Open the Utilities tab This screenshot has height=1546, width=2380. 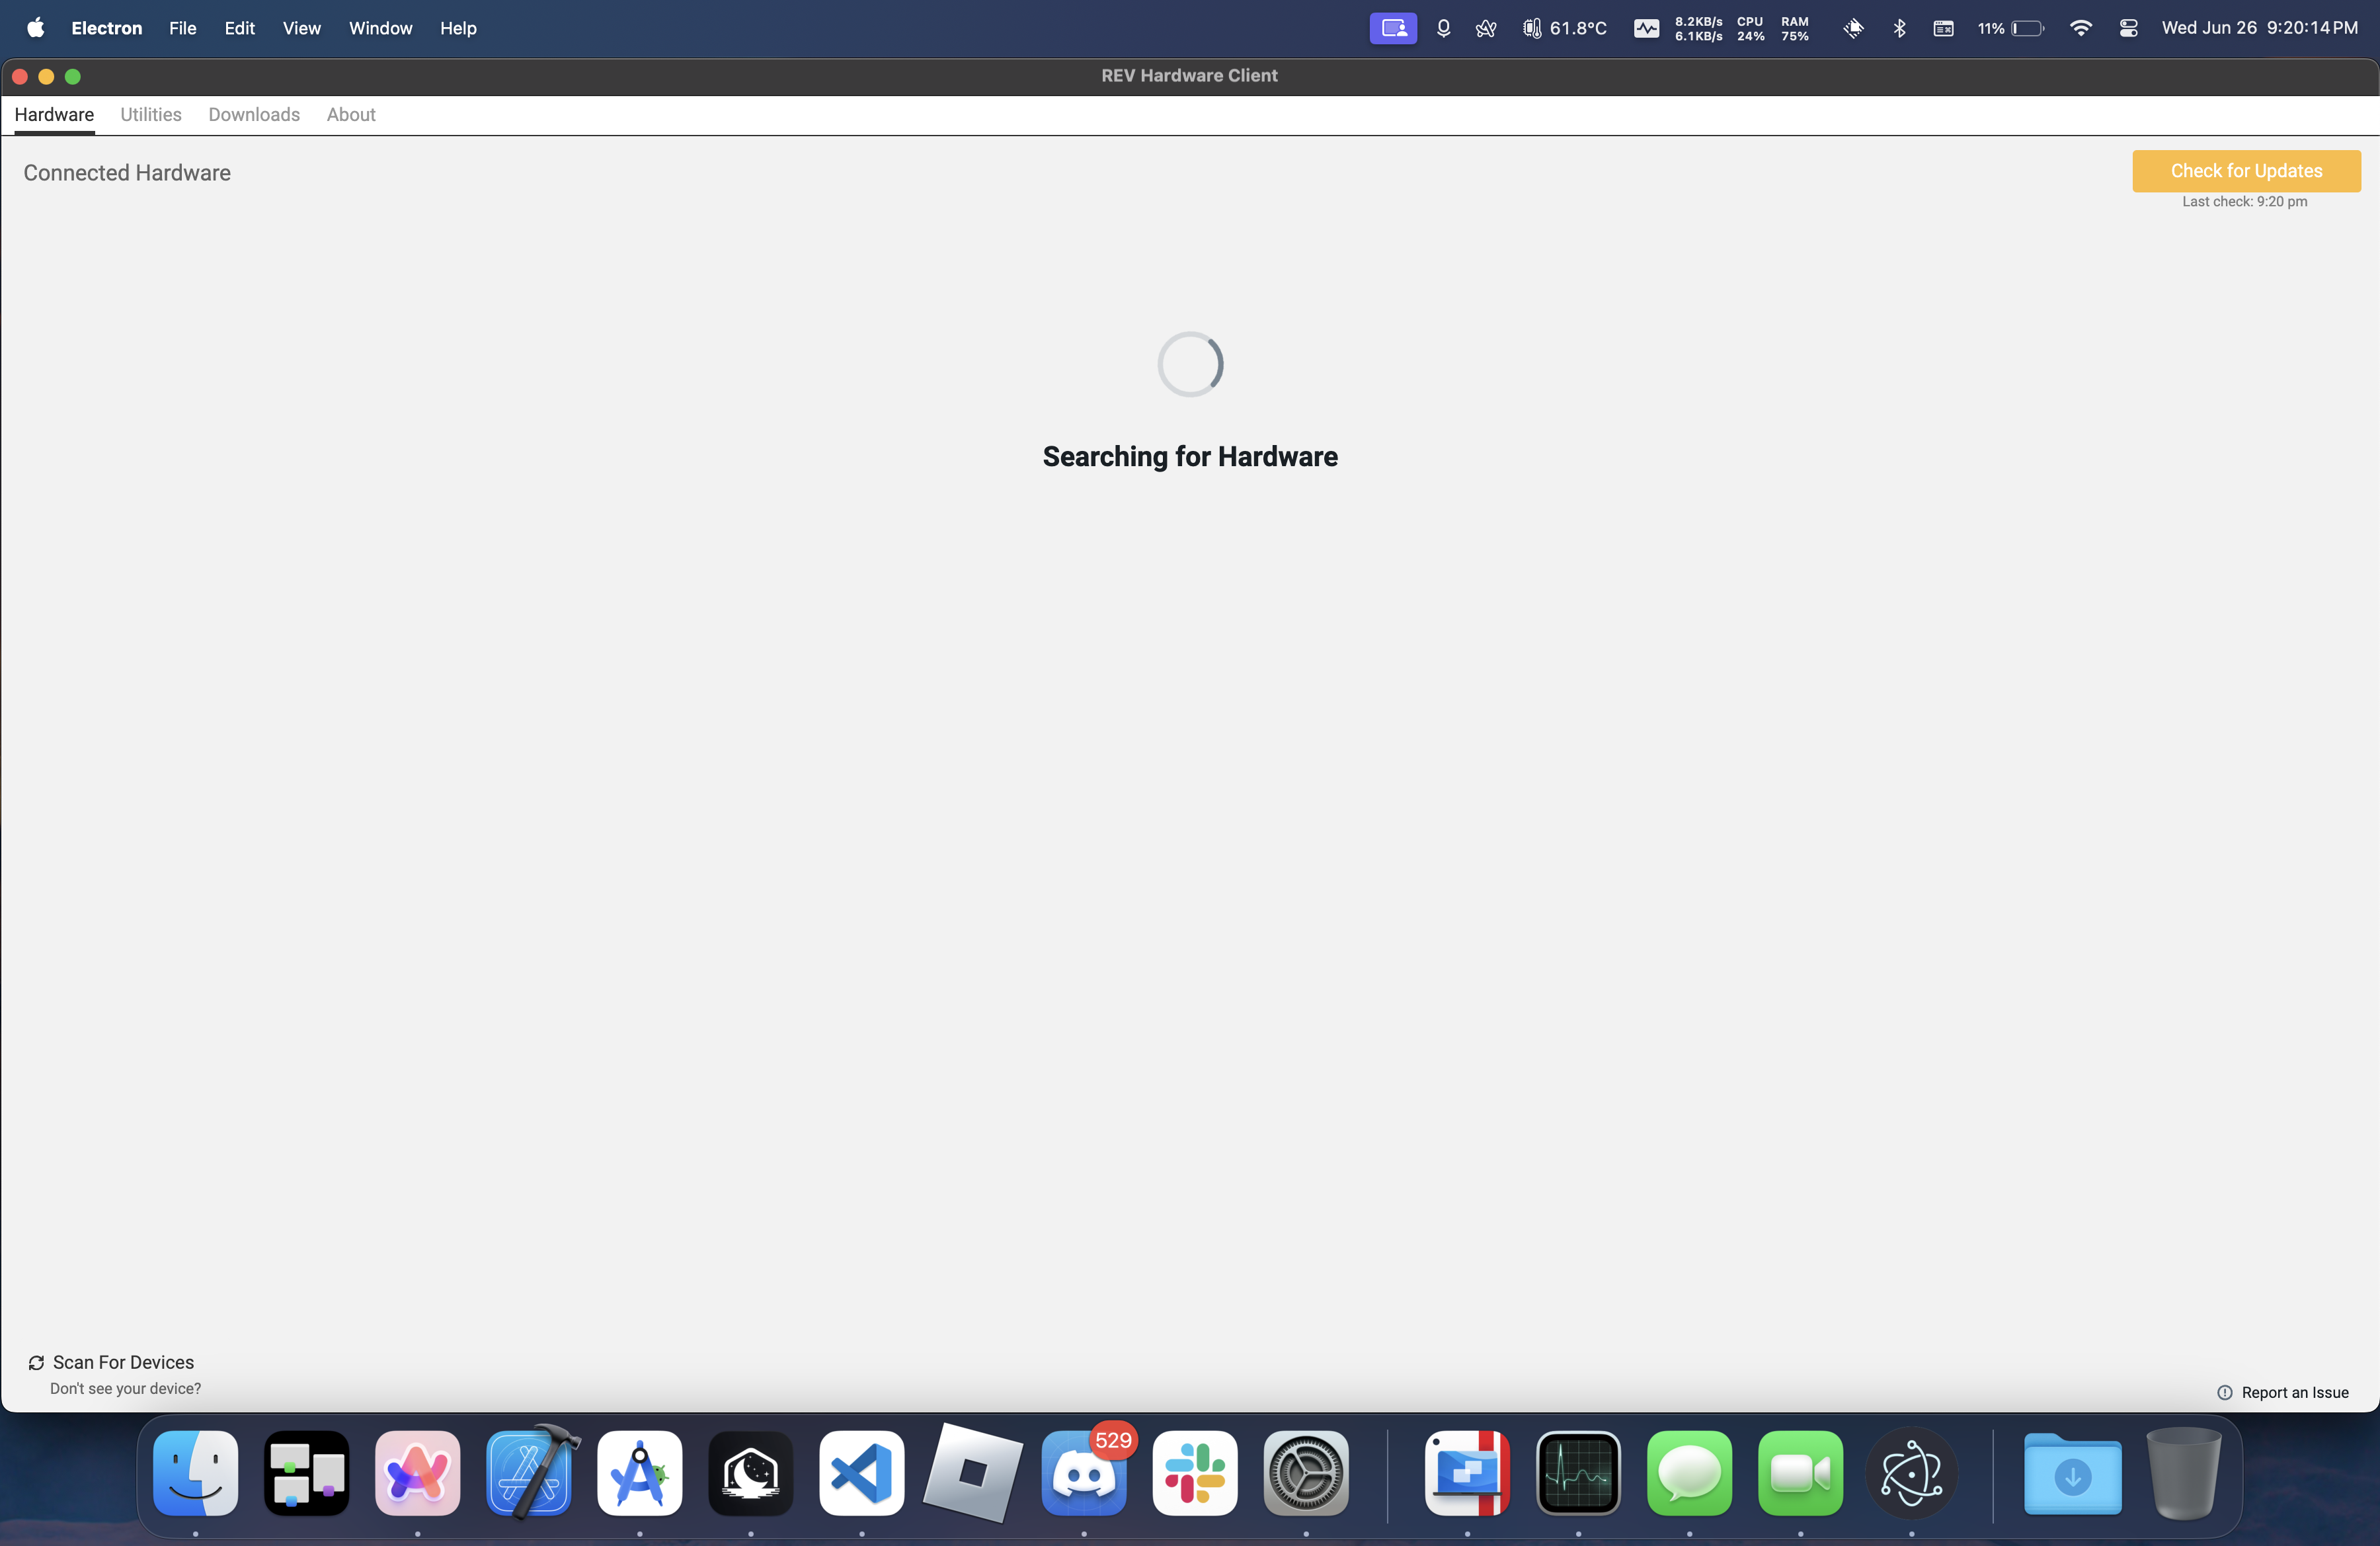pyautogui.click(x=151, y=114)
